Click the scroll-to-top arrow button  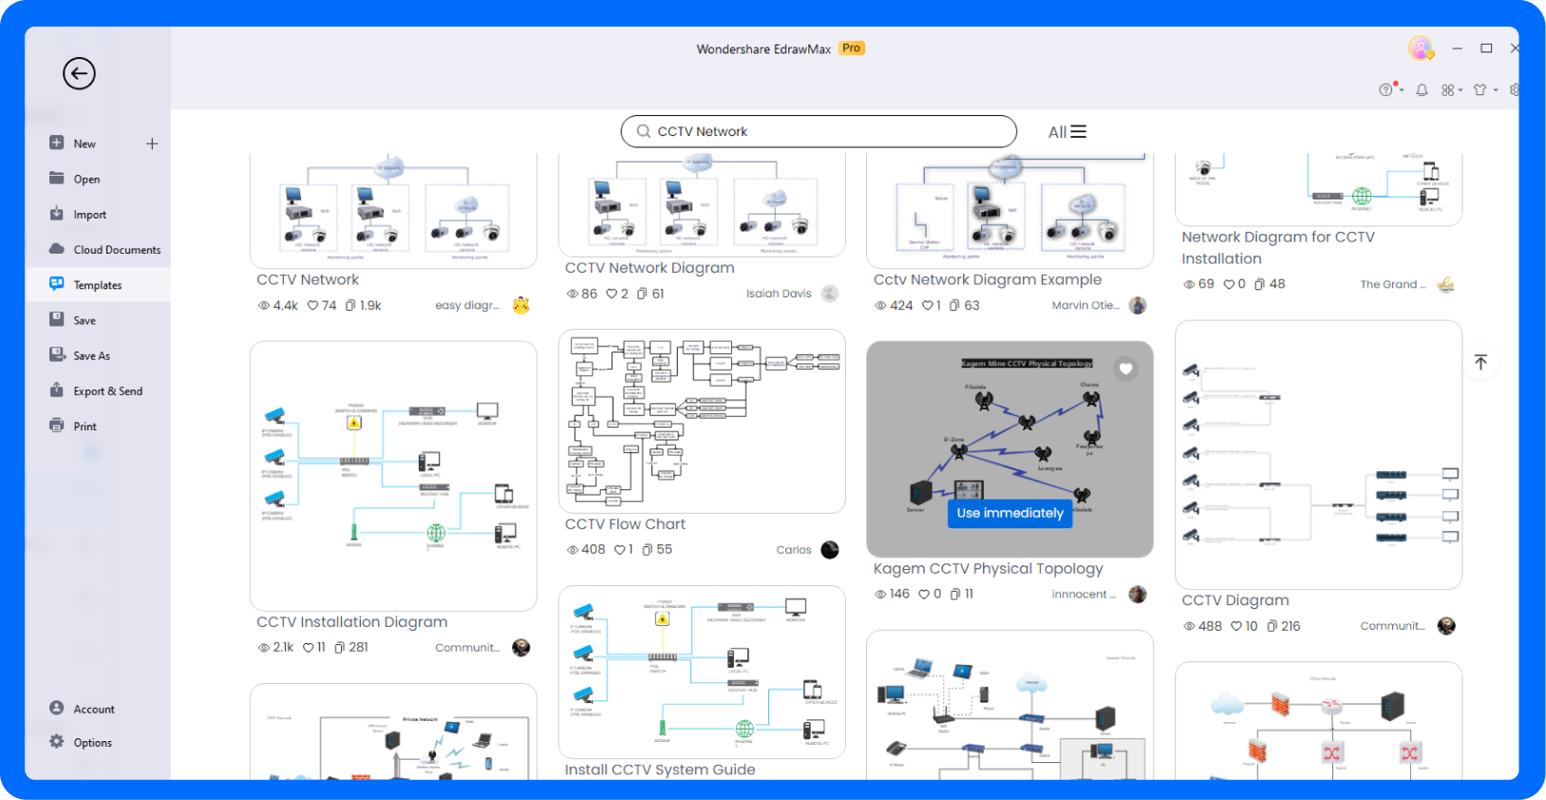coord(1480,362)
